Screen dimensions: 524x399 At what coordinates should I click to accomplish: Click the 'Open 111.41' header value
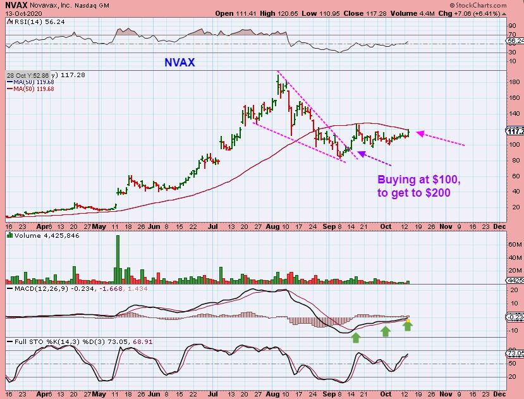(x=236, y=14)
